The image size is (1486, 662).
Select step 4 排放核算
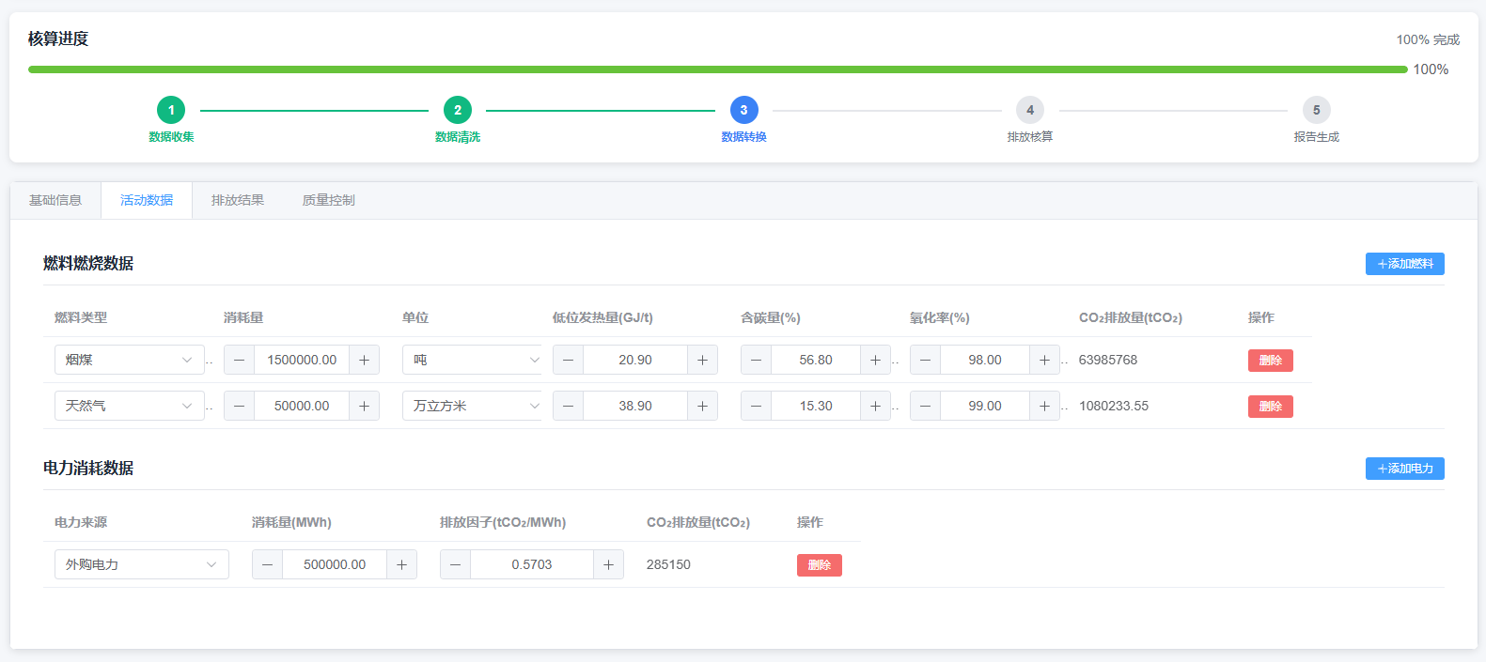pyautogui.click(x=1030, y=121)
